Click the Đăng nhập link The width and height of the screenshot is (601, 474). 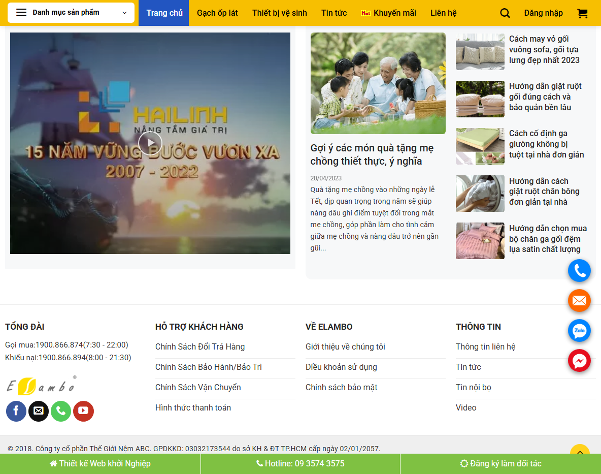tap(543, 13)
